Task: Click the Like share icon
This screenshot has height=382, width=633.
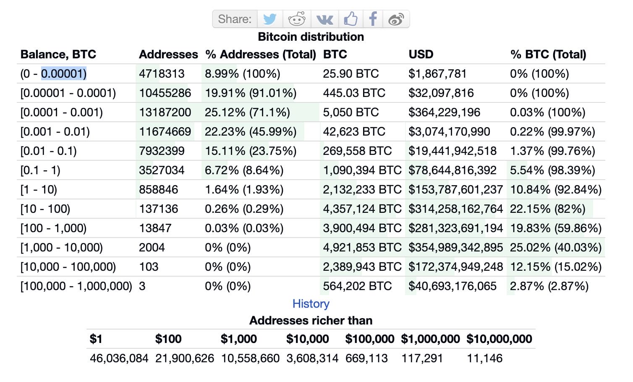Action: [351, 19]
